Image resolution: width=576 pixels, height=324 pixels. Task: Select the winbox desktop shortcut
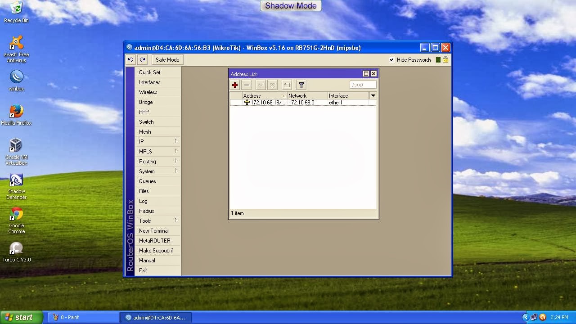tap(16, 81)
